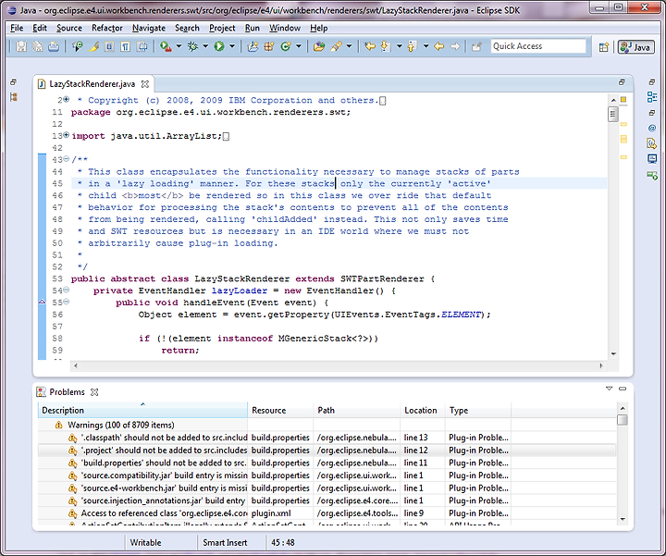Minimize the Problems view
The width and height of the screenshot is (666, 556).
pyautogui.click(x=623, y=389)
